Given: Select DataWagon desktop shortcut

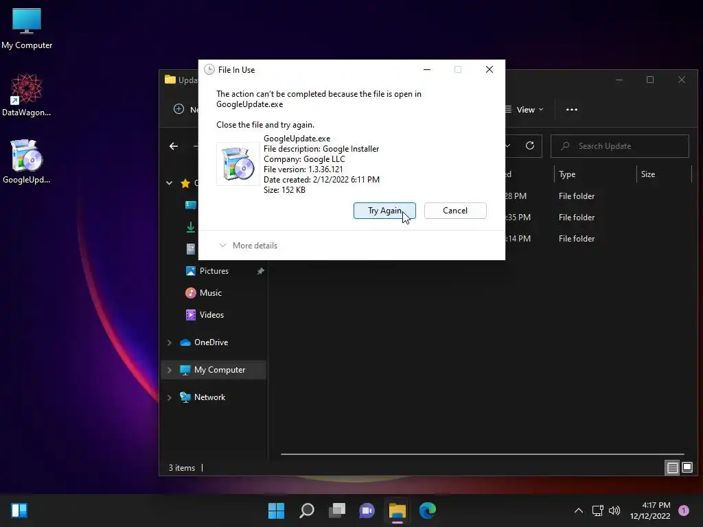Looking at the screenshot, I should (x=27, y=95).
